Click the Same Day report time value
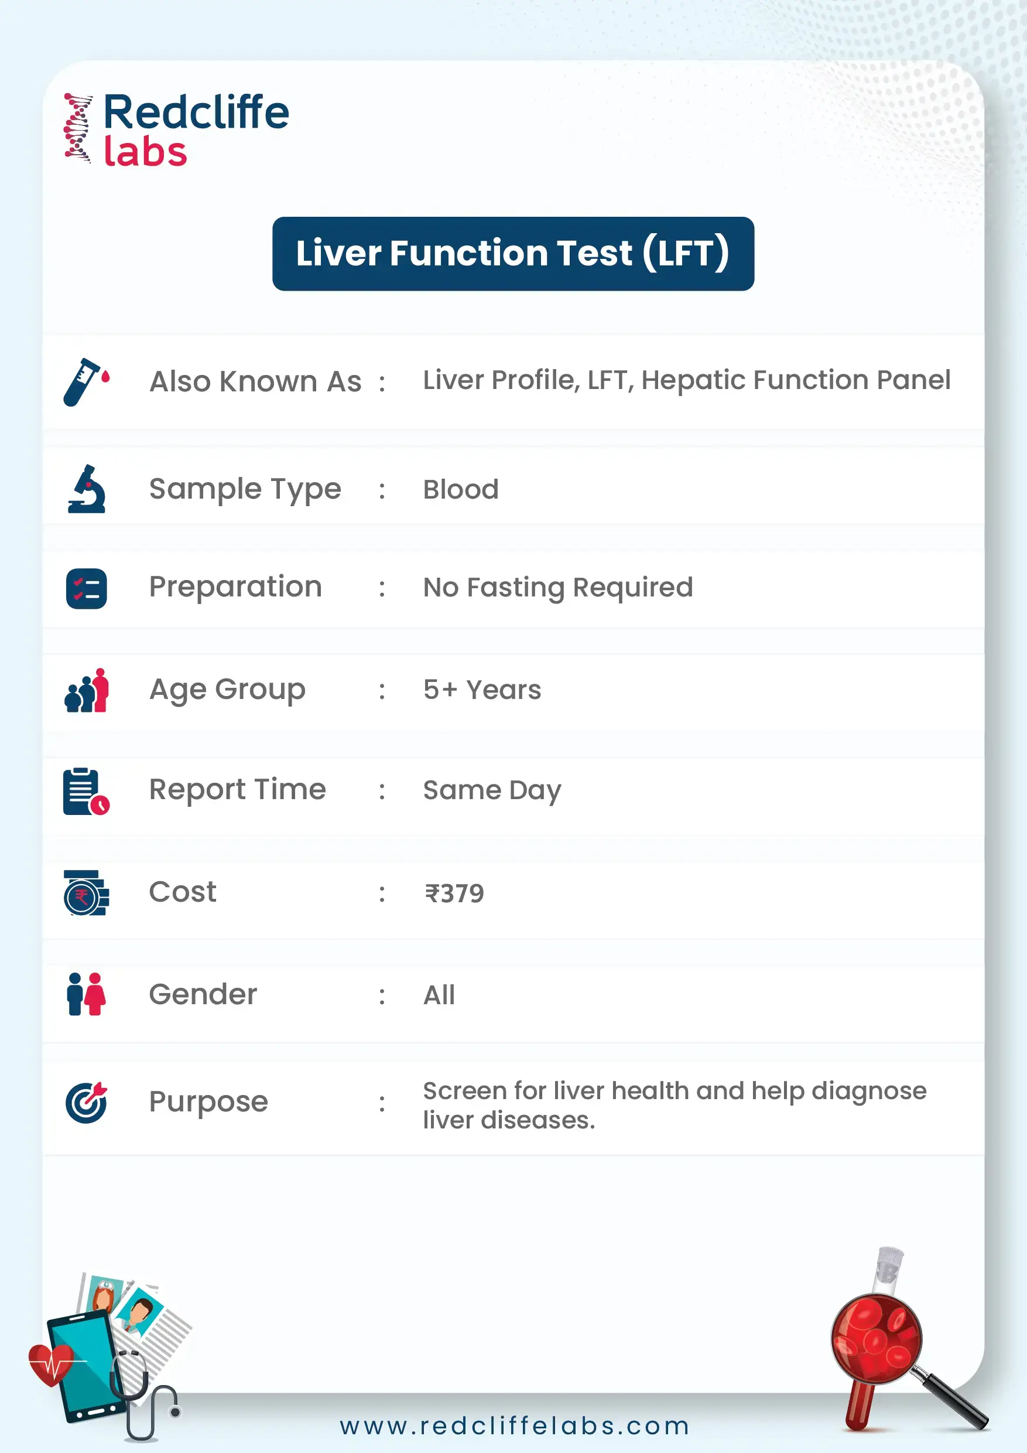 pos(492,790)
